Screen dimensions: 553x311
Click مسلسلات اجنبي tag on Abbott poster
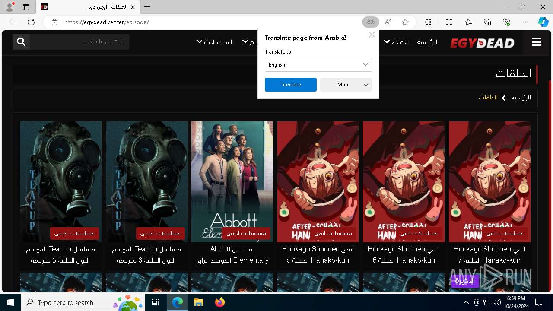246,233
